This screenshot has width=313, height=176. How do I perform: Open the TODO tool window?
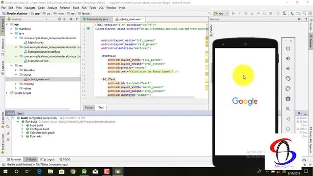pos(65,159)
